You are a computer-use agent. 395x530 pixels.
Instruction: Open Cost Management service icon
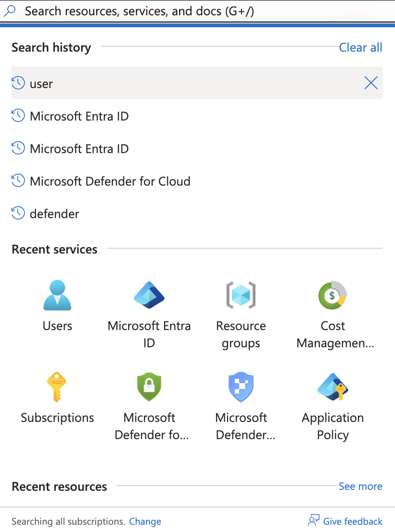tap(333, 295)
